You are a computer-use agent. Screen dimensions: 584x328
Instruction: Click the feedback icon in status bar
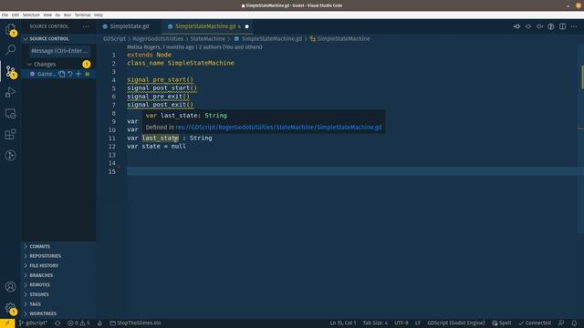point(561,323)
